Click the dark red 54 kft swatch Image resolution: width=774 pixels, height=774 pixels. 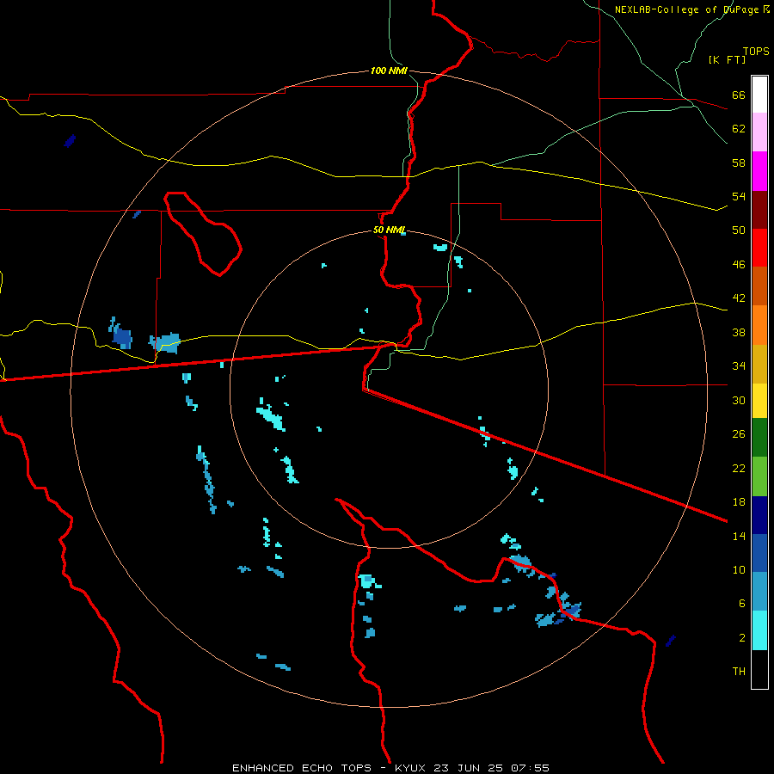tap(759, 209)
